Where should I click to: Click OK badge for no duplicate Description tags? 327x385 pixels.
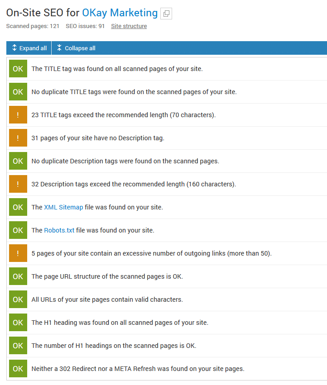pyautogui.click(x=18, y=161)
